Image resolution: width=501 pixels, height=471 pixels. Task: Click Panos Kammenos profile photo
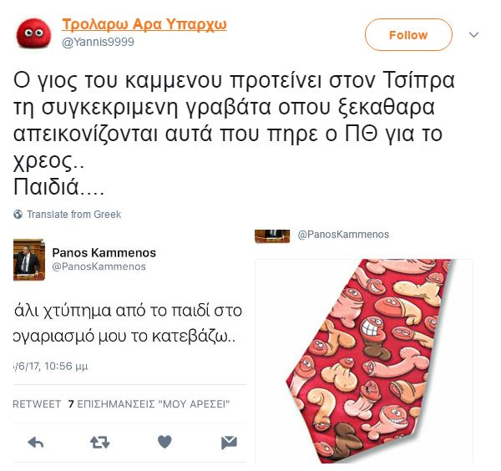[29, 260]
